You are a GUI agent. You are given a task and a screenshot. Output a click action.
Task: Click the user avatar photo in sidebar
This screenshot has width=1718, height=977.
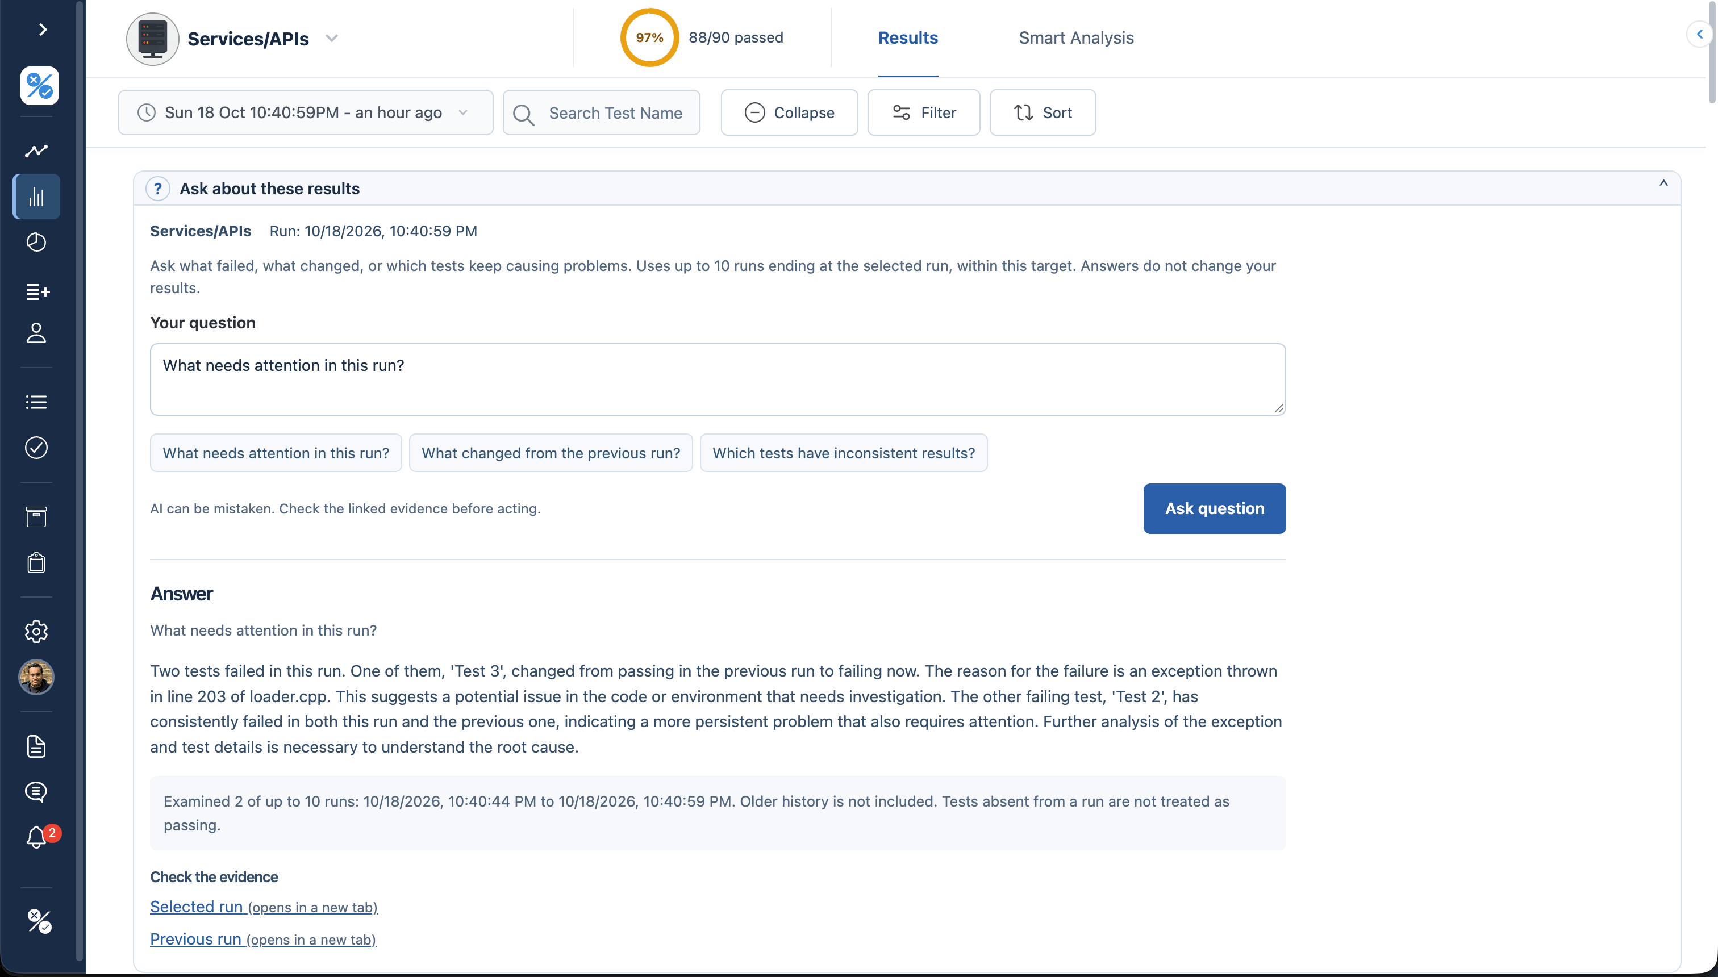coord(36,677)
